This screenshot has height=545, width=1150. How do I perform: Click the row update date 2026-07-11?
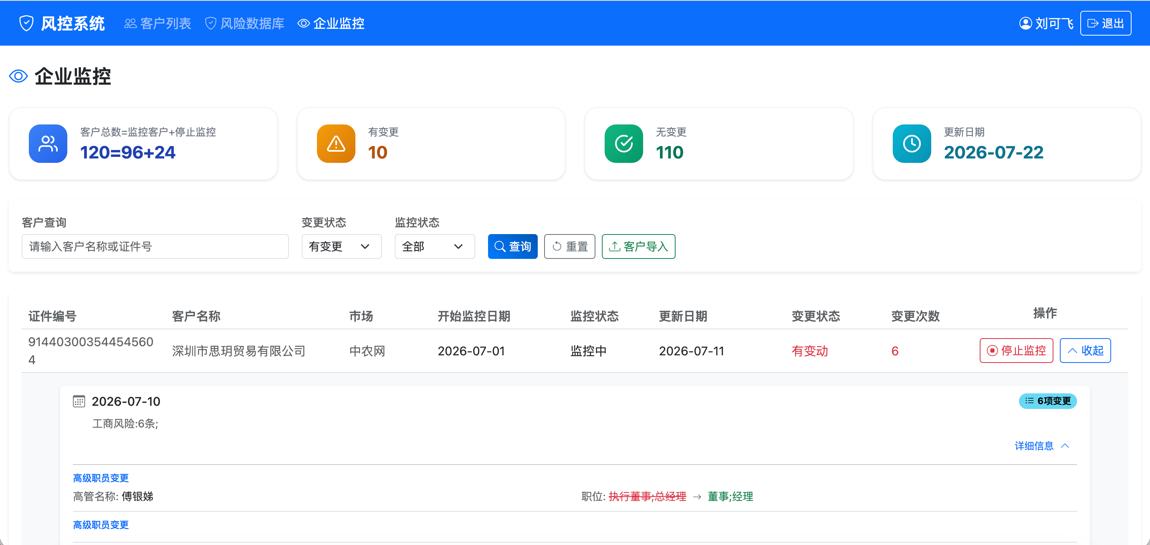click(x=692, y=351)
